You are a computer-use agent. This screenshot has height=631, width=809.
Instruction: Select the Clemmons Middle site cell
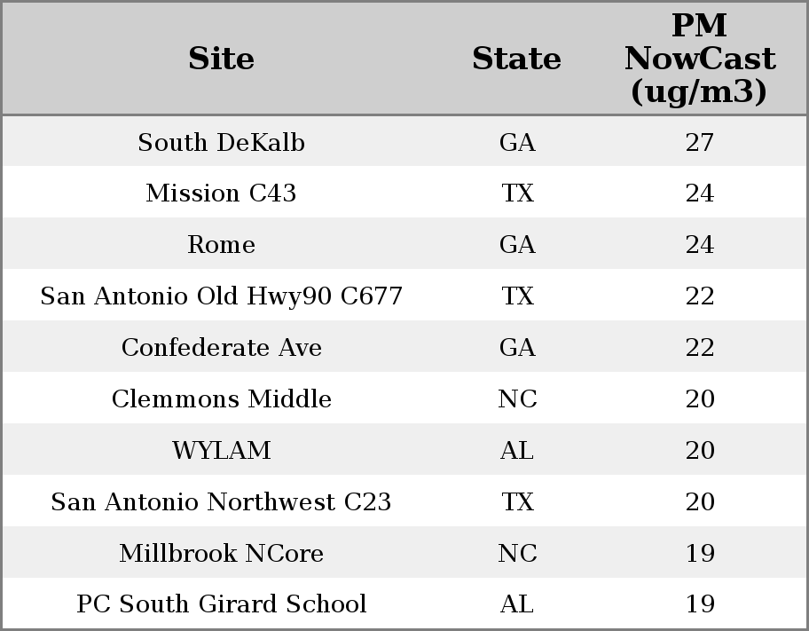click(221, 398)
